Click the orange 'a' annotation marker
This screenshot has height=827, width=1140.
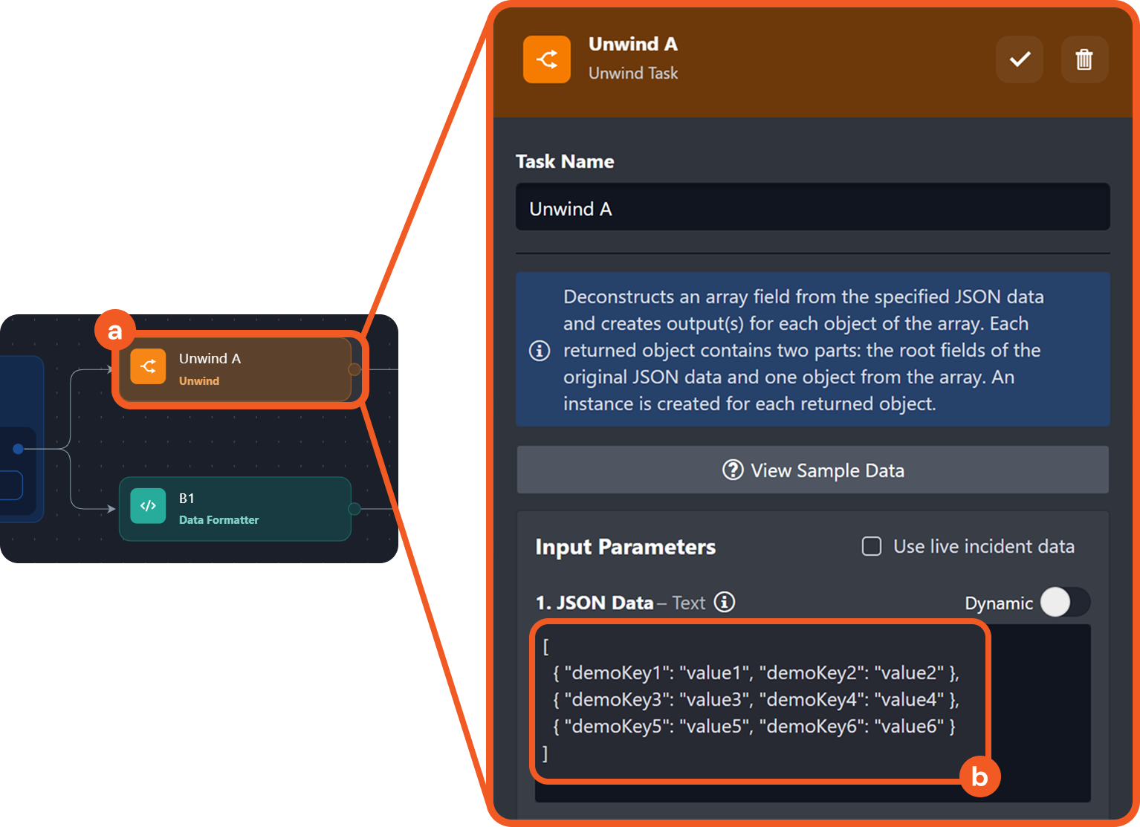point(114,330)
